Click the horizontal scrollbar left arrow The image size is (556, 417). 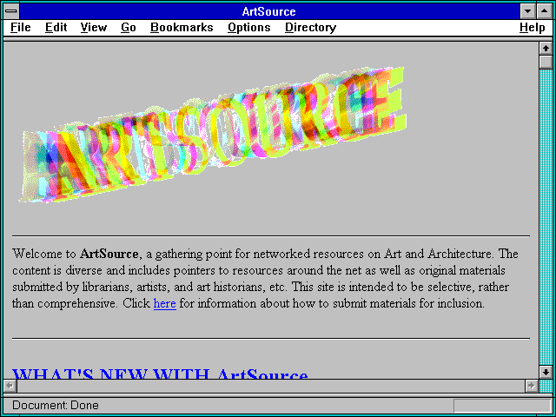[10, 386]
